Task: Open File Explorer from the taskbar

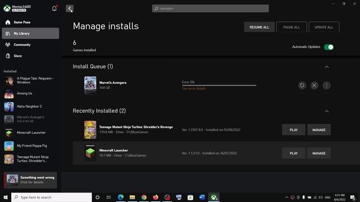Action: (x=132, y=197)
